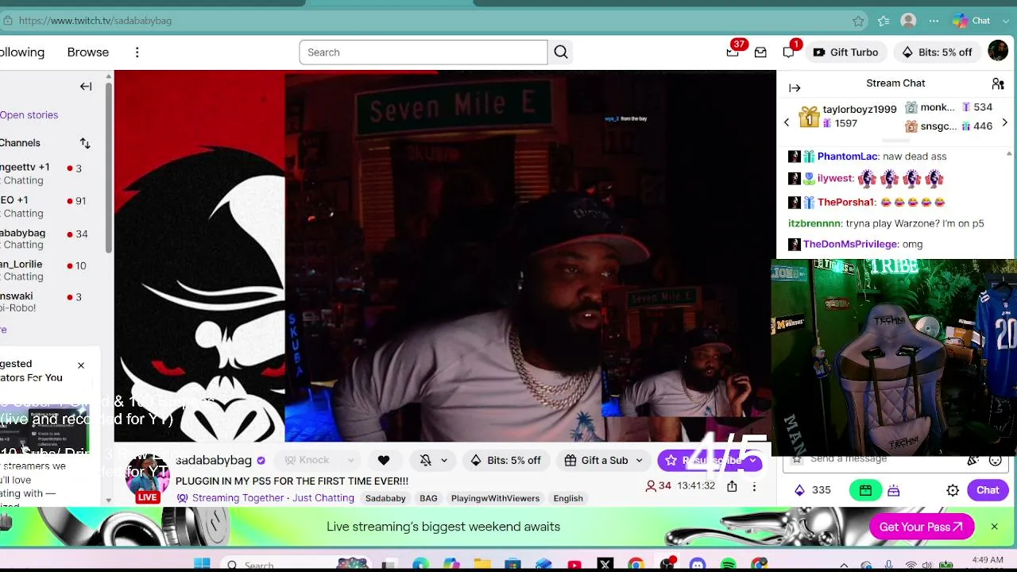Open whispers speech bubble icon
The width and height of the screenshot is (1017, 572).
click(788, 52)
